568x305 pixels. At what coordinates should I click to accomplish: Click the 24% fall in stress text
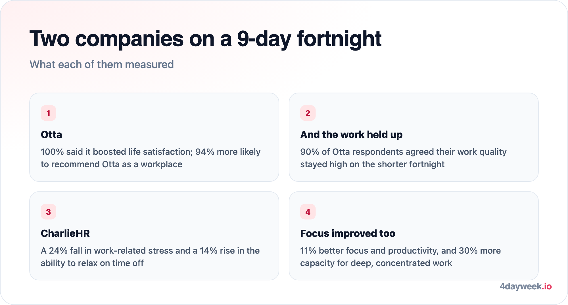click(x=150, y=257)
